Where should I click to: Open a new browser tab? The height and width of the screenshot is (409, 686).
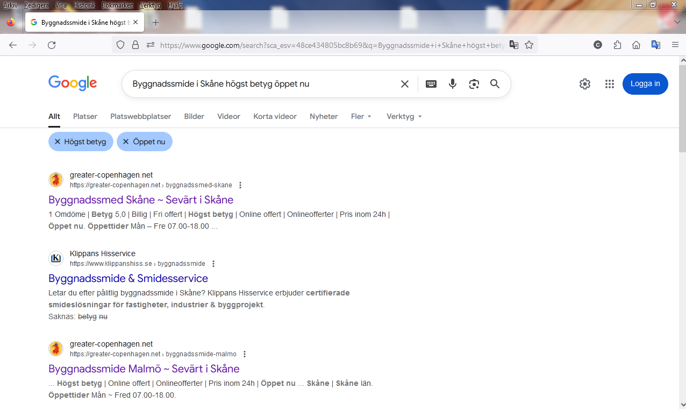tap(155, 23)
